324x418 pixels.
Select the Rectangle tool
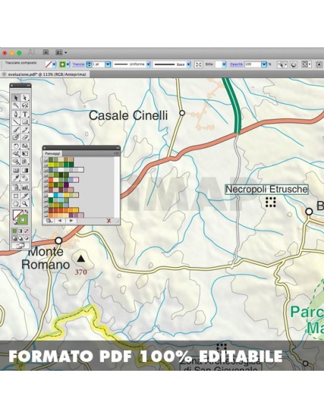tap(25, 122)
